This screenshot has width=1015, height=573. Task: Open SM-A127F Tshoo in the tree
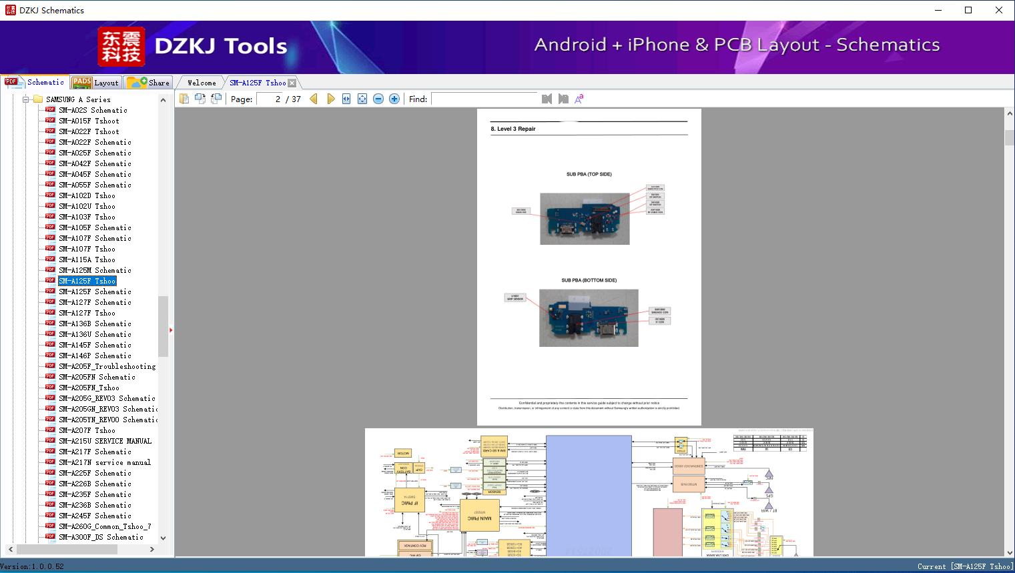click(x=87, y=313)
